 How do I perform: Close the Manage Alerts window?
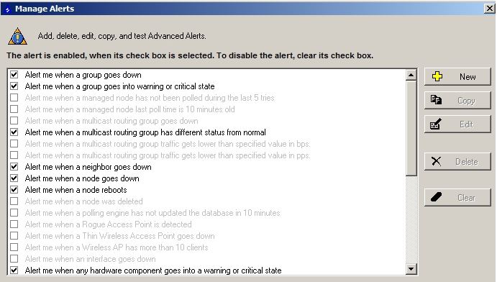pos(489,9)
